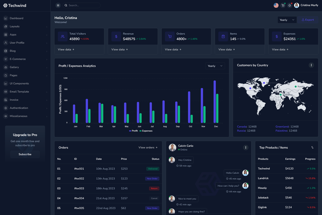
Task: Open the shopping cart icon in header
Action: tap(283, 5)
